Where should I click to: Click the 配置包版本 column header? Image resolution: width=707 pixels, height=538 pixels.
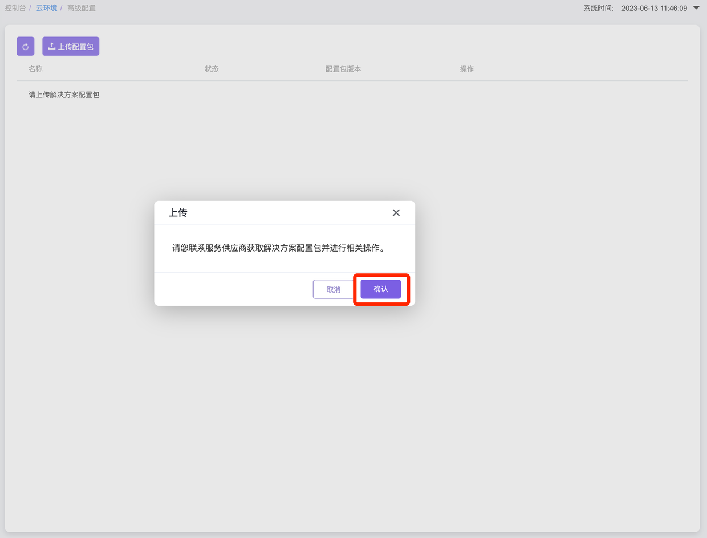[343, 69]
